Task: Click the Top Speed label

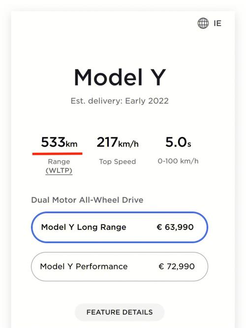Action: point(118,162)
